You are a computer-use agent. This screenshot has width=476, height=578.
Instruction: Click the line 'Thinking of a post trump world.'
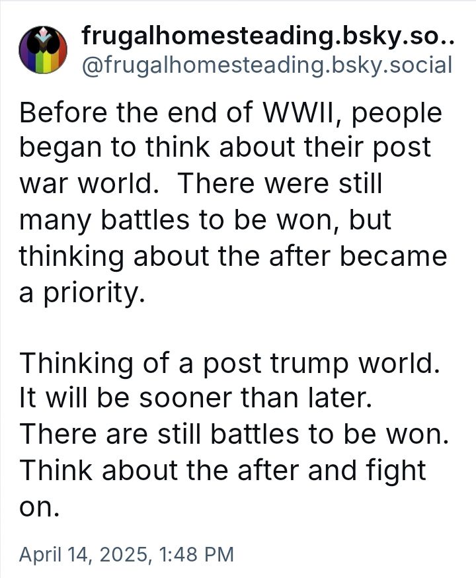coord(229,364)
